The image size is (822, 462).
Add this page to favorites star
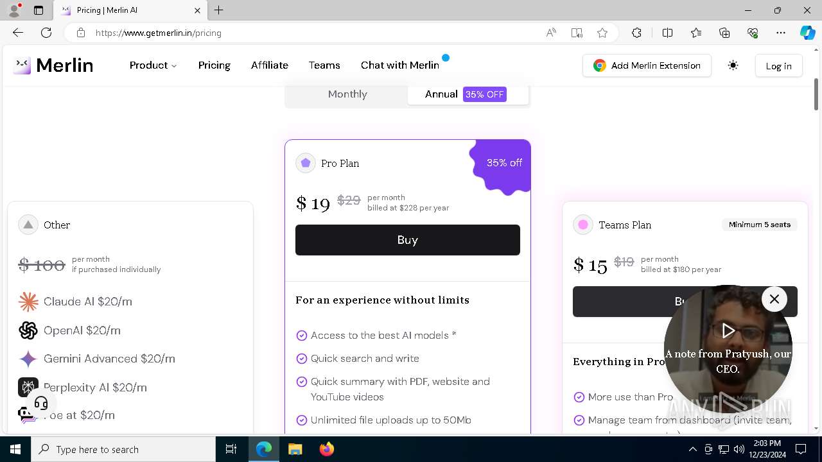tap(602, 33)
